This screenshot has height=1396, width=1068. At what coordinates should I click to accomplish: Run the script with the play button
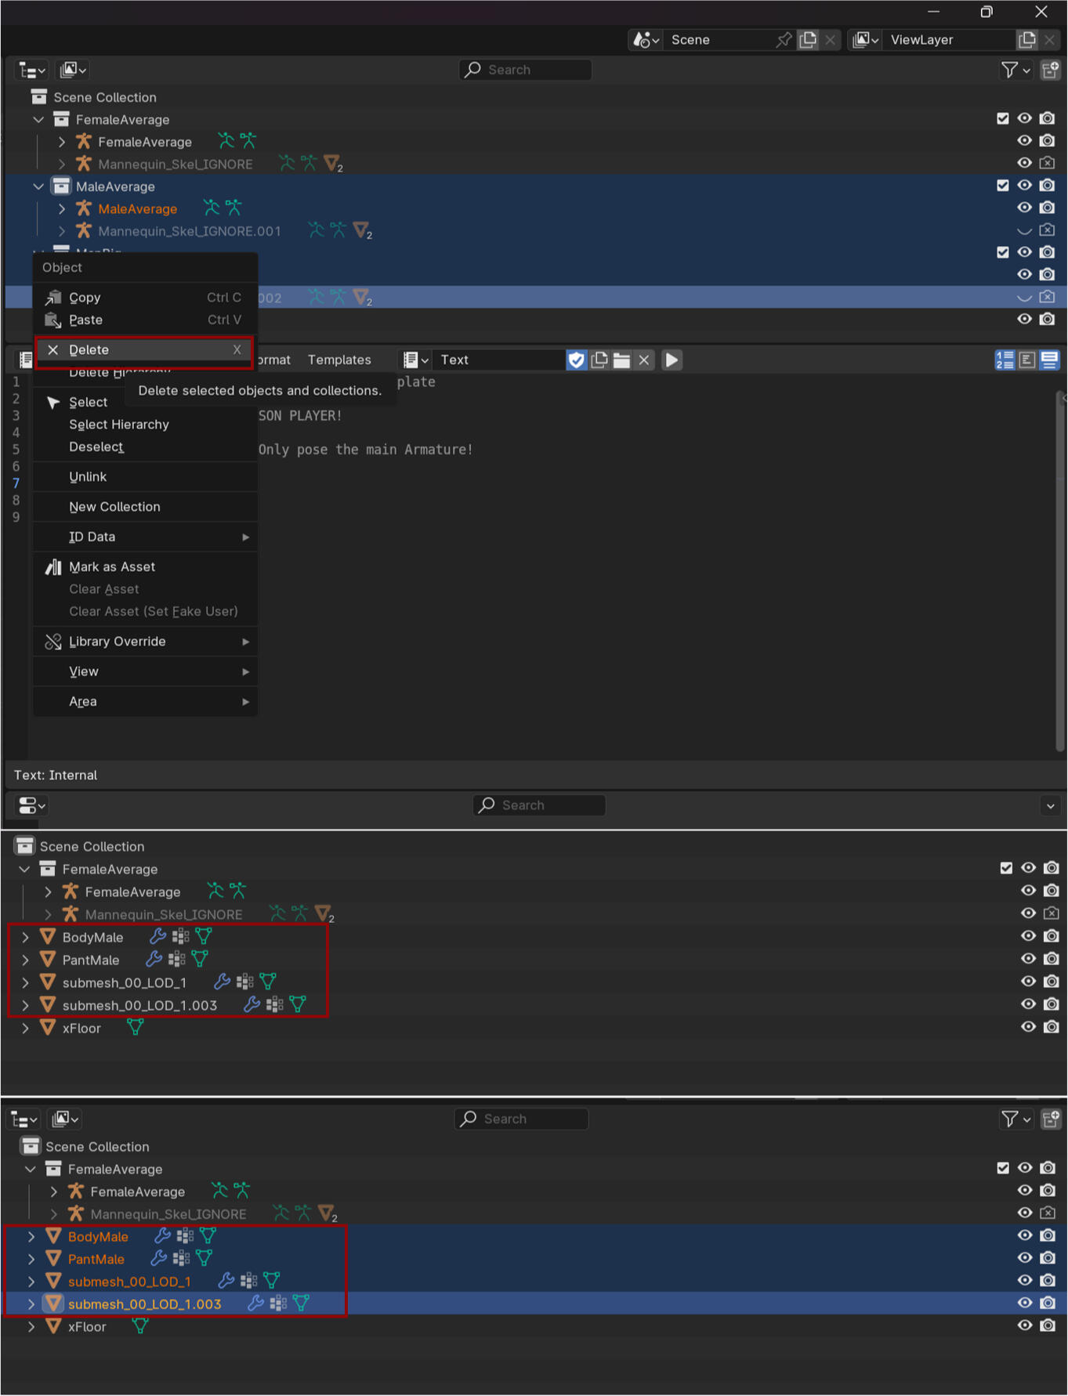pyautogui.click(x=672, y=360)
